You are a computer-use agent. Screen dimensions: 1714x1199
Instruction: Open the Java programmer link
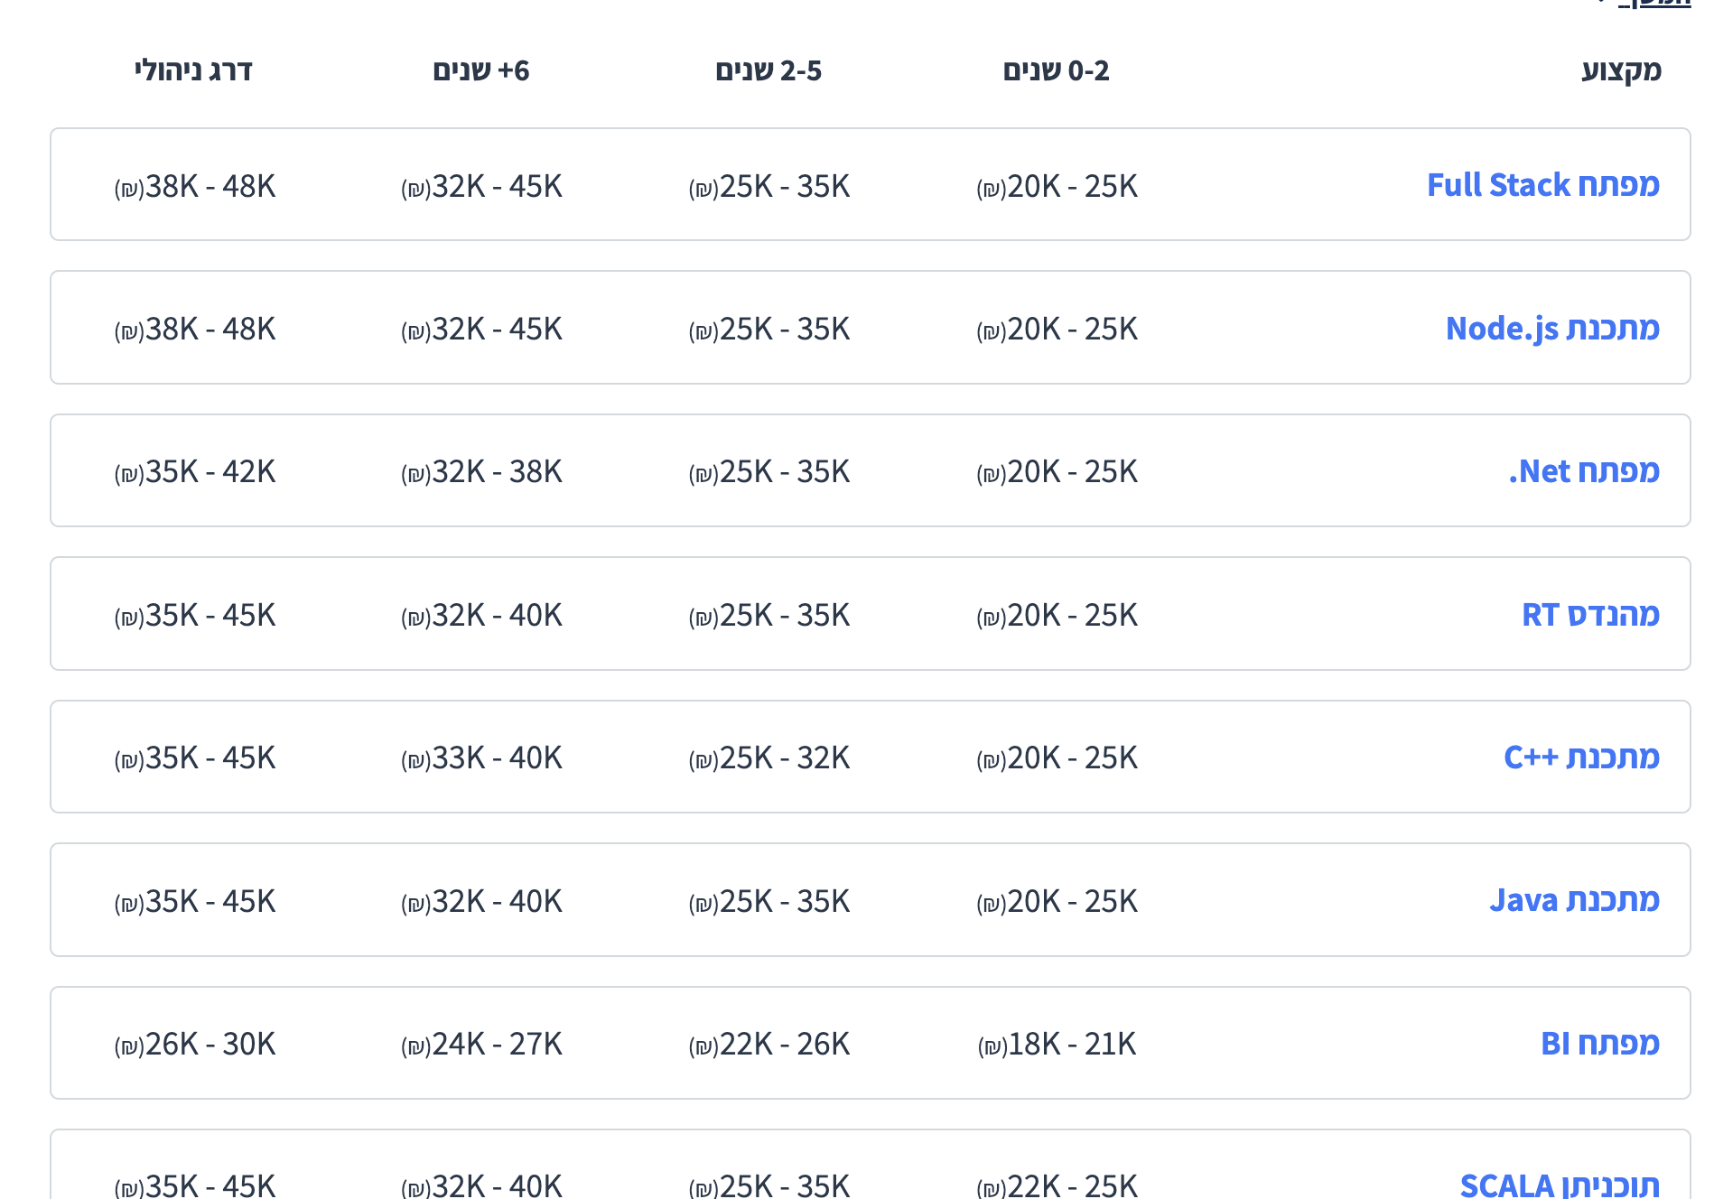1574,900
